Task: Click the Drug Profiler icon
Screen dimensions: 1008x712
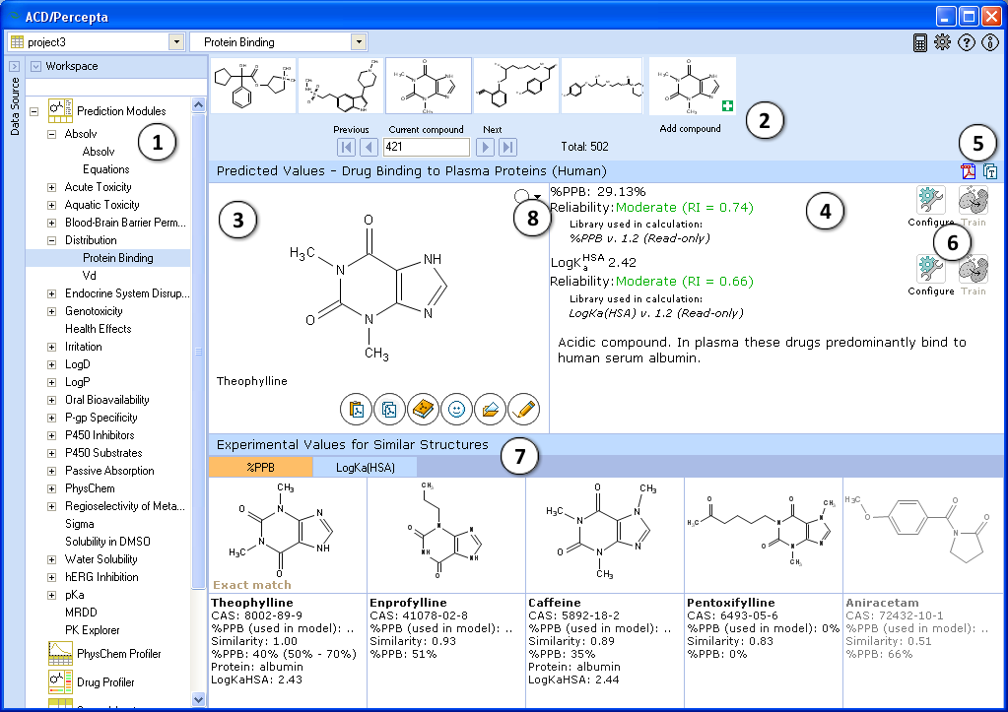Action: click(x=60, y=681)
